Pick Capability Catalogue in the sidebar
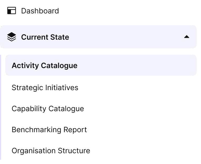Viewport: 201px width, 164px height. pyautogui.click(x=48, y=109)
